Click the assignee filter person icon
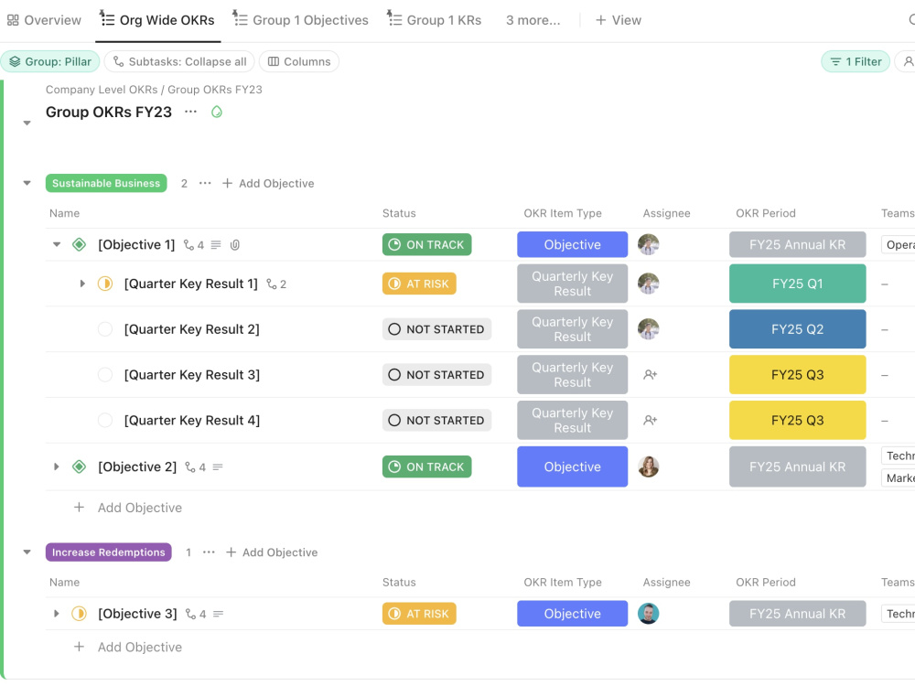This screenshot has height=686, width=915. pyautogui.click(x=908, y=62)
